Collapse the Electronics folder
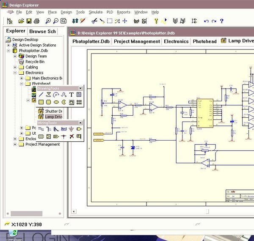Image resolution: width=254 pixels, height=241 pixels. coord(15,73)
